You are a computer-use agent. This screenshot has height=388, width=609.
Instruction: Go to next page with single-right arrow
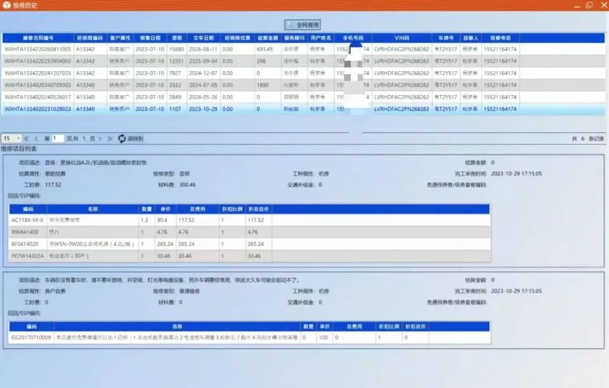point(100,138)
